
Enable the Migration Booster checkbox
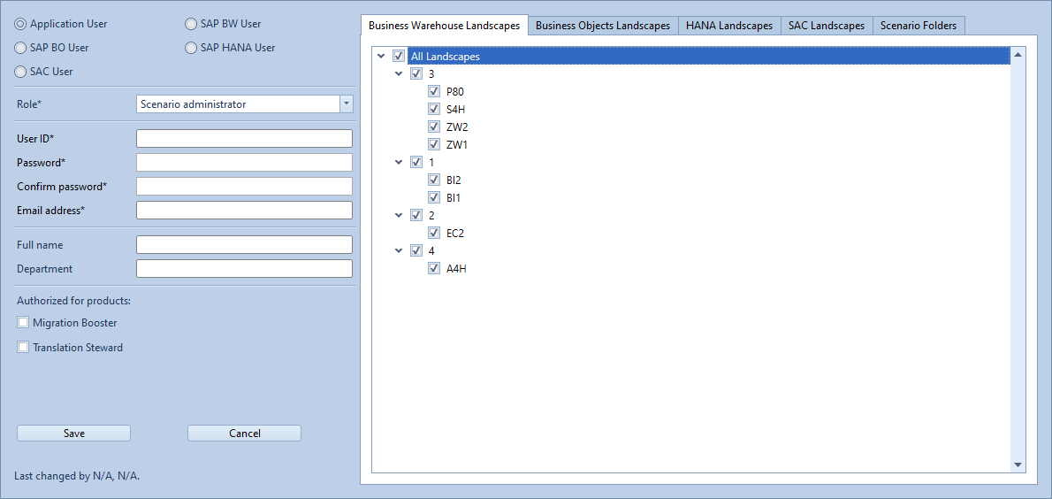(24, 323)
